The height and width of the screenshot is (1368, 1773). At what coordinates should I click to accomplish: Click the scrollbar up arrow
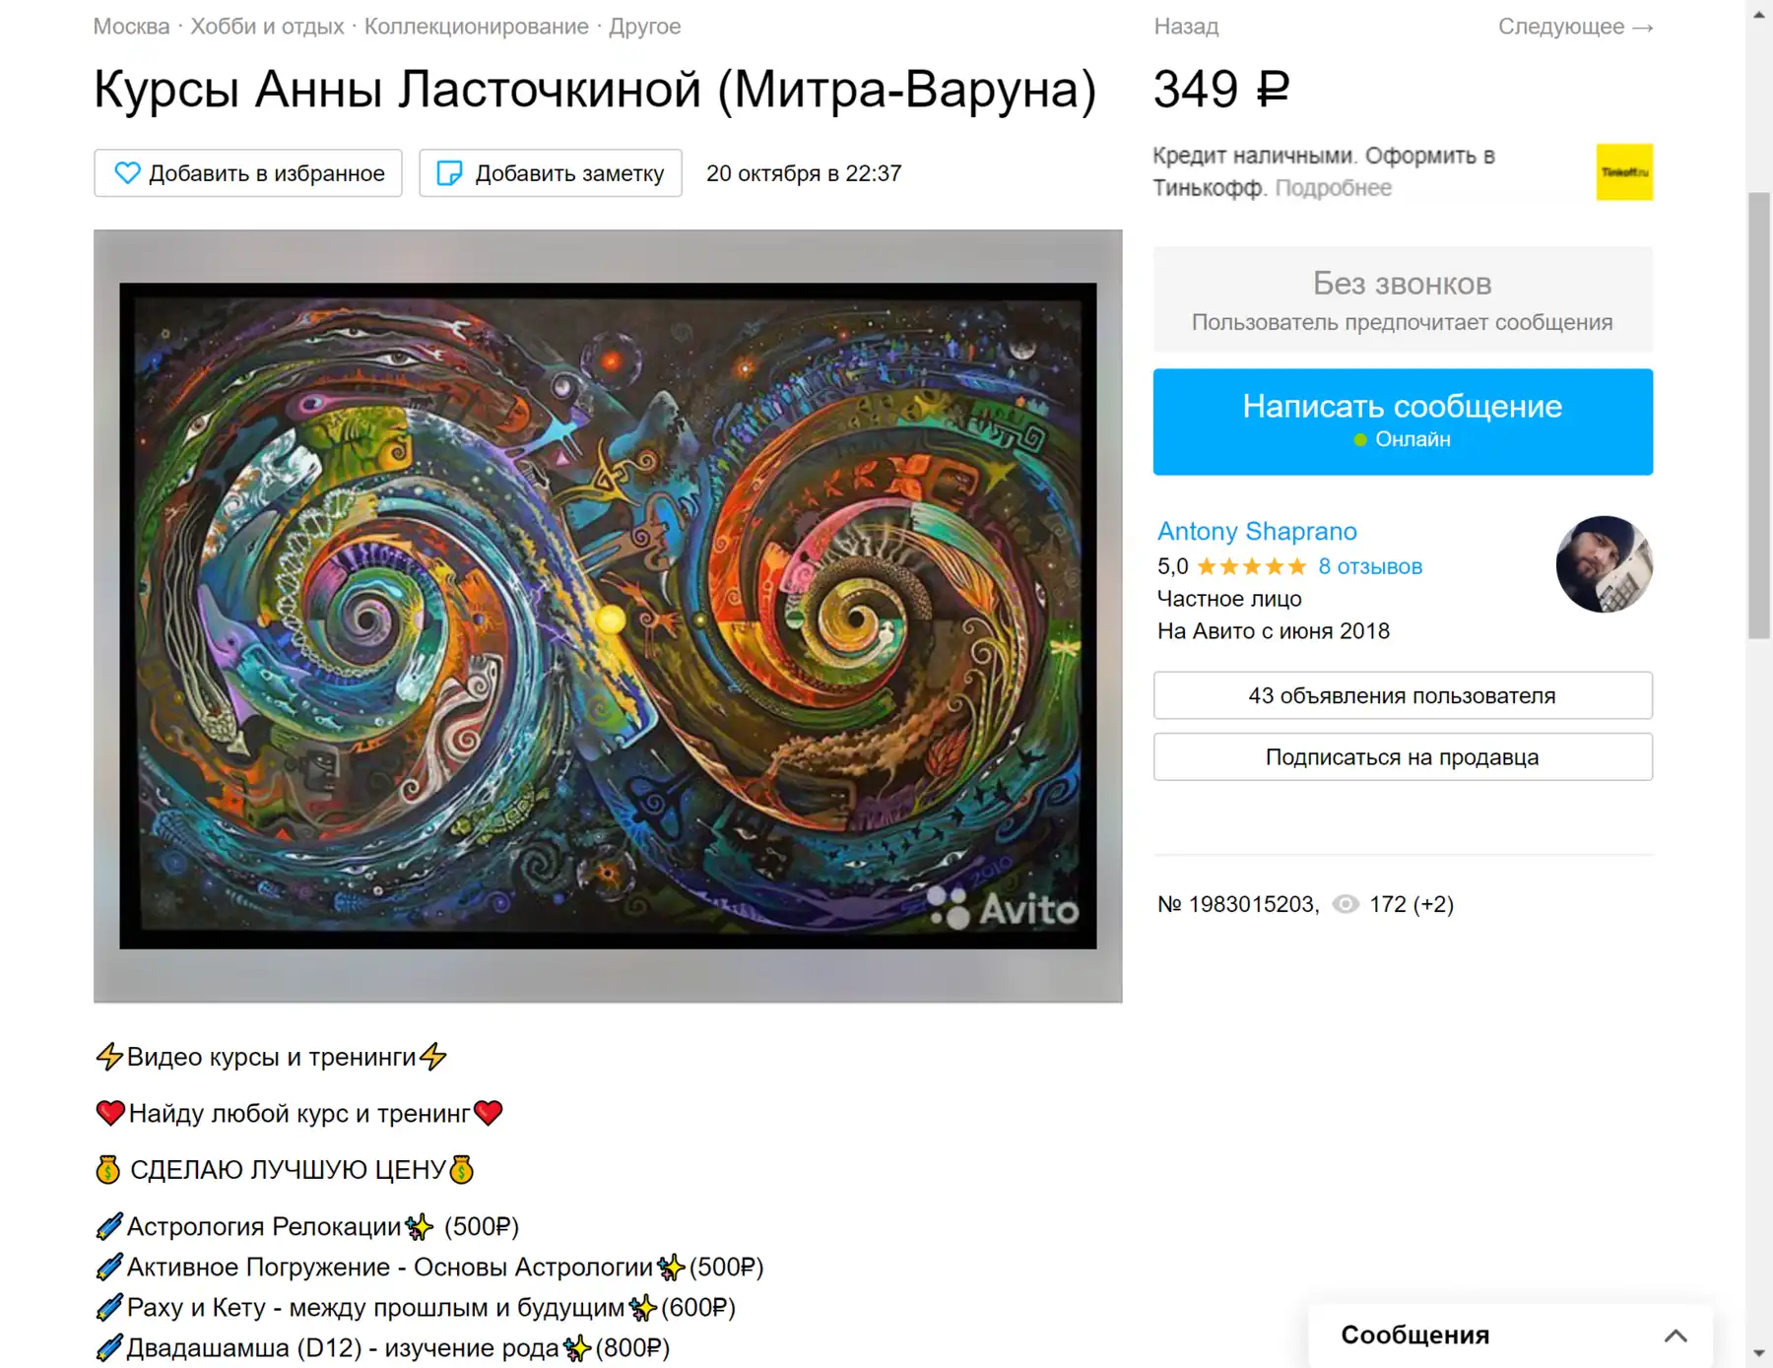[1759, 15]
